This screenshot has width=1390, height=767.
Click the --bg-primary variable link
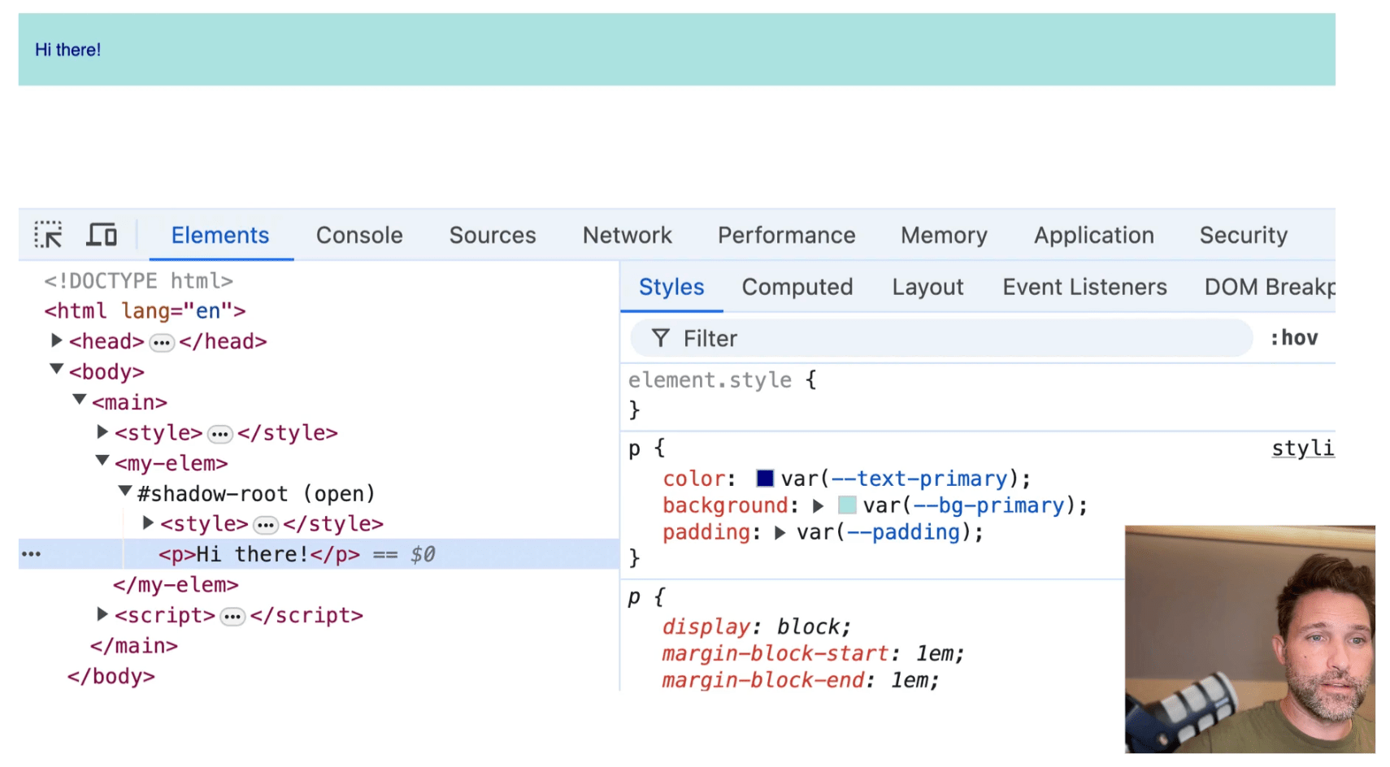coord(988,505)
